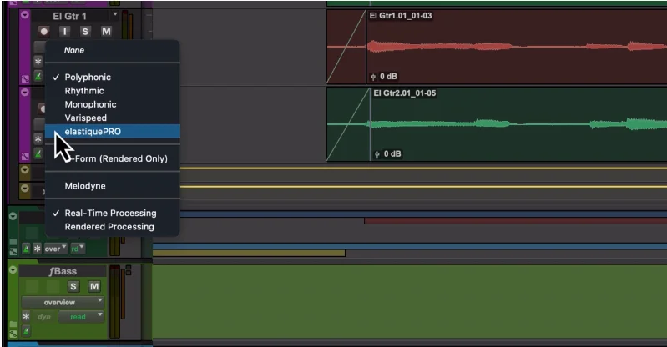Click the fade-in on the El Gtr2 clip
Screen dimensions: 667x347
click(348, 124)
